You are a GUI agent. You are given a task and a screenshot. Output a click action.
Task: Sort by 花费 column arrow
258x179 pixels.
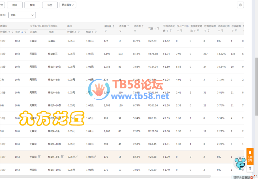pyautogui.click(x=155, y=28)
